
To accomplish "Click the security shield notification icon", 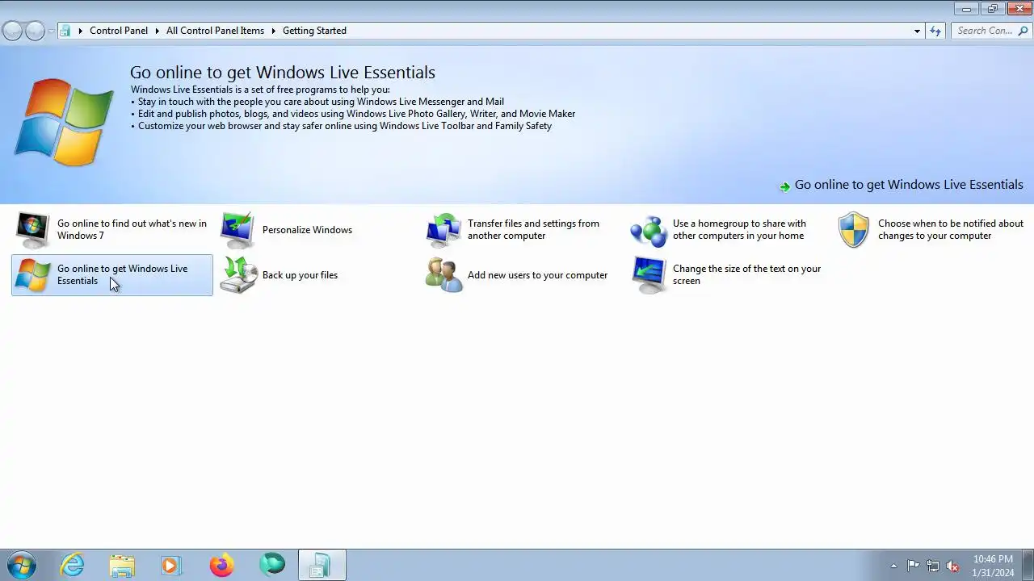I will pos(854,230).
